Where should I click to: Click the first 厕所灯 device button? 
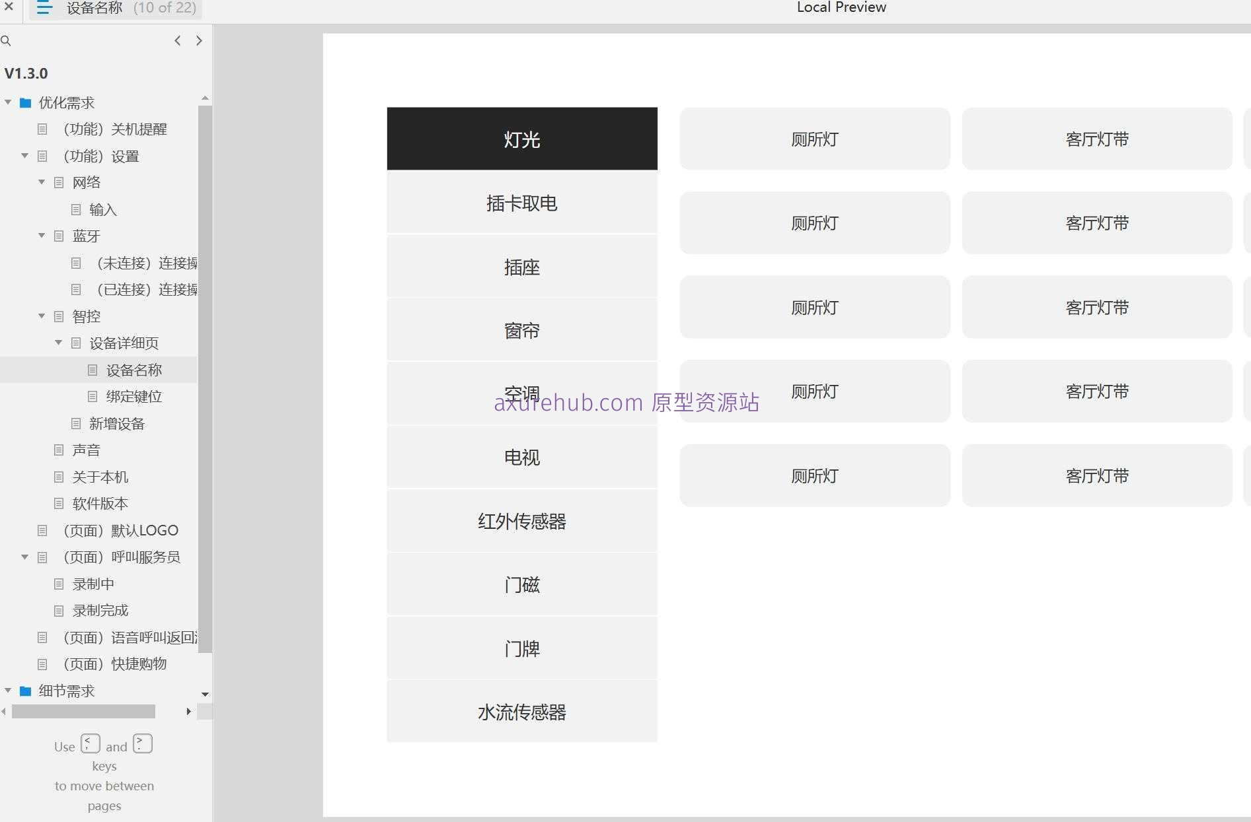point(814,139)
